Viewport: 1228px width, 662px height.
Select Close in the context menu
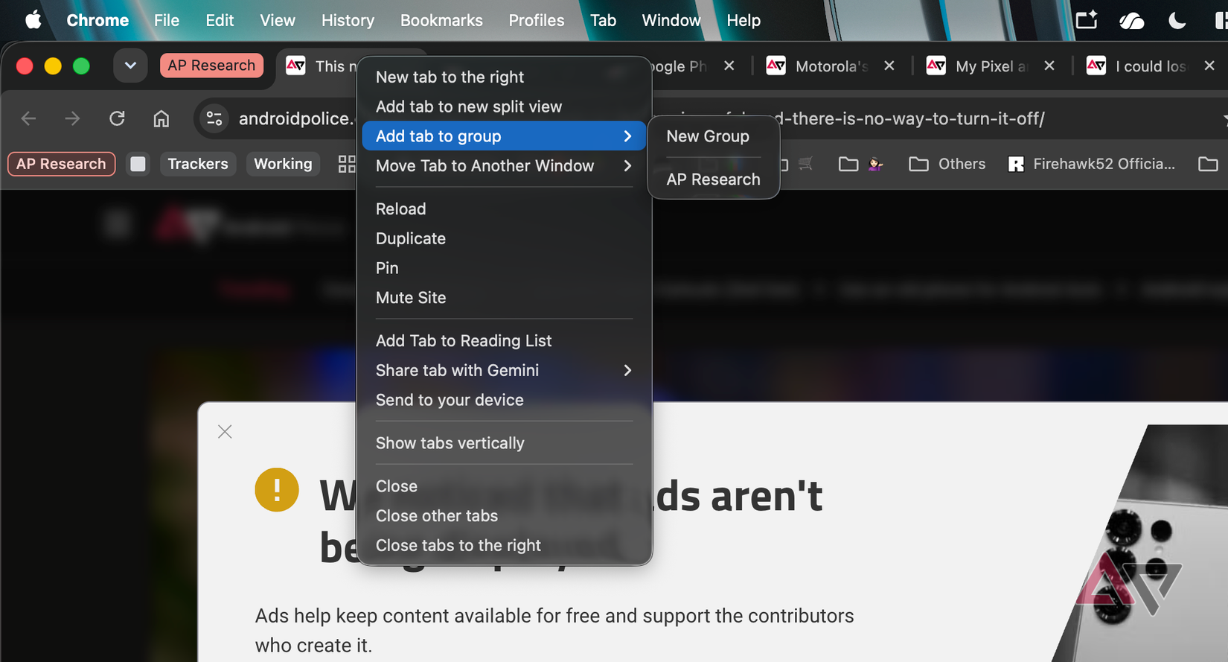(x=504, y=486)
